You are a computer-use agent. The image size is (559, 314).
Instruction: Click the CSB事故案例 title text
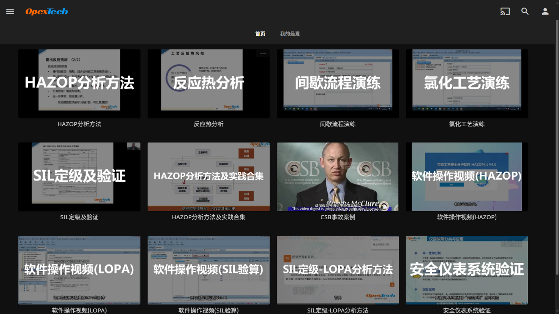pyautogui.click(x=338, y=217)
